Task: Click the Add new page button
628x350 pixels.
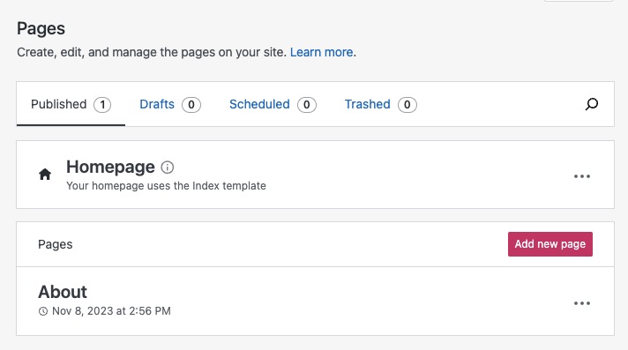Action: pyautogui.click(x=549, y=244)
